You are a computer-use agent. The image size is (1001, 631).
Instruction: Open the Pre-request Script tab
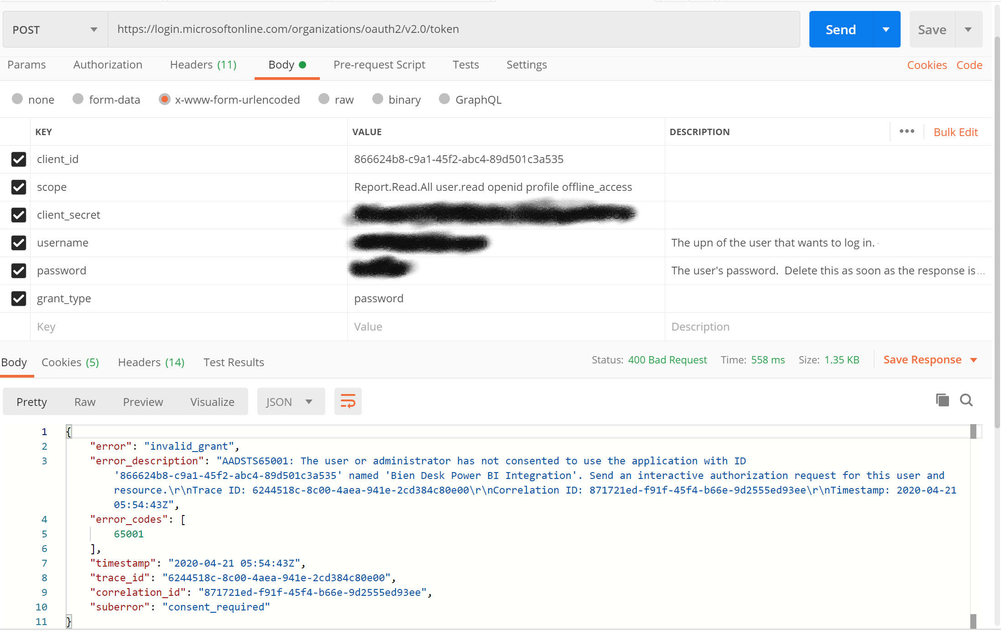[x=379, y=65]
